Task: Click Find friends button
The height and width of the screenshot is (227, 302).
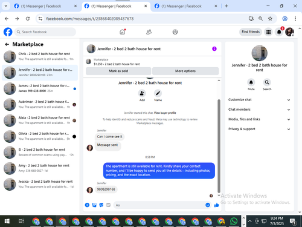Action: coord(251,31)
